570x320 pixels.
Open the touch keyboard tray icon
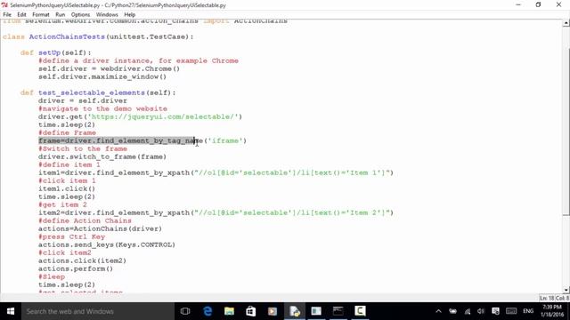click(511, 311)
